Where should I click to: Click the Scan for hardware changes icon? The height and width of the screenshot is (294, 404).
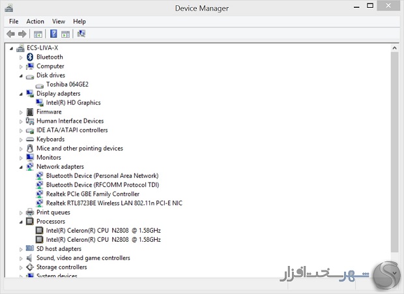81,33
